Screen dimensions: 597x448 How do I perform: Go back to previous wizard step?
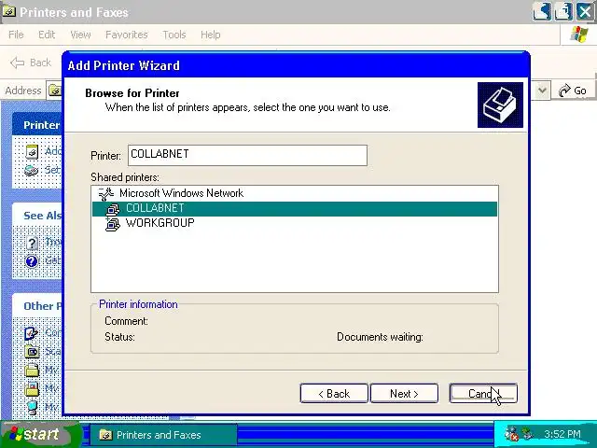334,393
